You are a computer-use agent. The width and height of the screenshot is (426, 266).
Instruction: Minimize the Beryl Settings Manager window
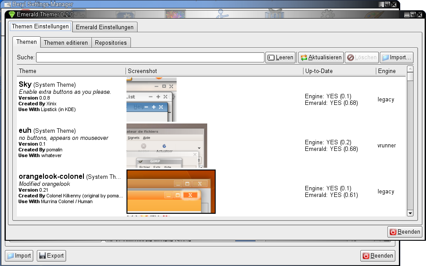(x=381, y=4)
